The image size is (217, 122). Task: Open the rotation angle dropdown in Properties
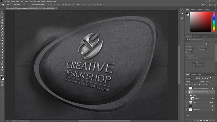pyautogui.click(x=193, y=52)
